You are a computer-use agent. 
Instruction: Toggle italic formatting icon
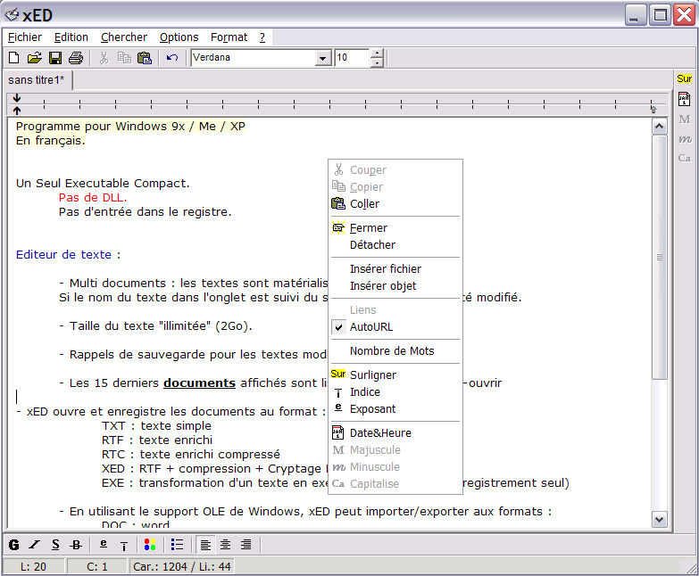click(x=34, y=545)
